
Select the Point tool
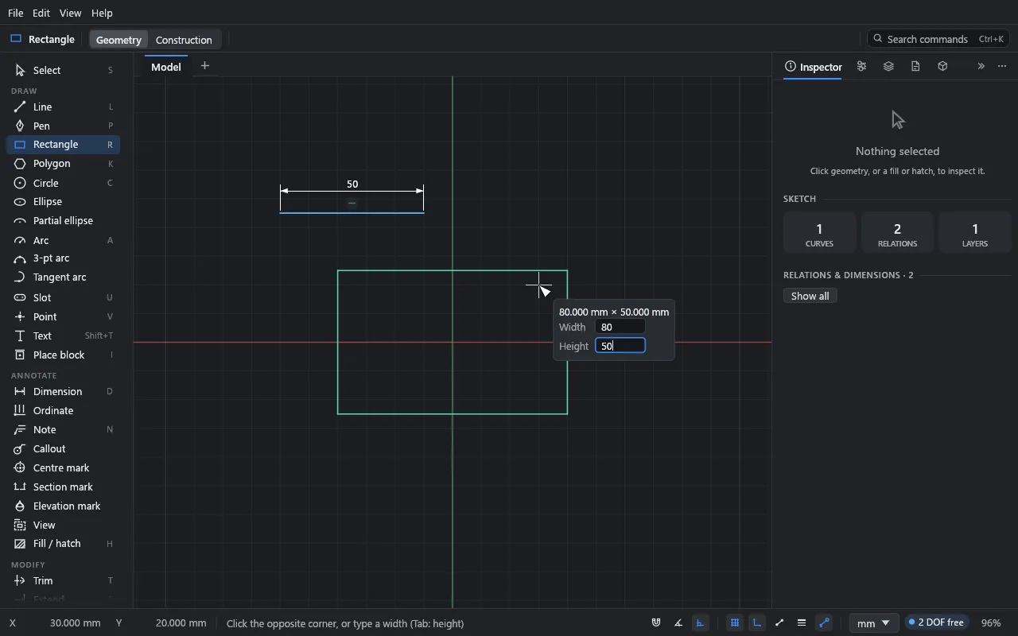64,316
